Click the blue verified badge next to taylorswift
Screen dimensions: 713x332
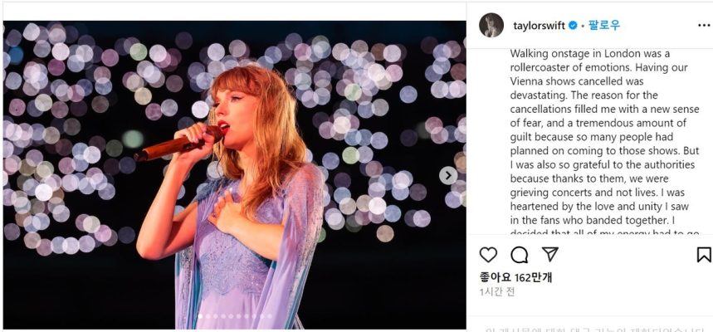click(x=572, y=26)
